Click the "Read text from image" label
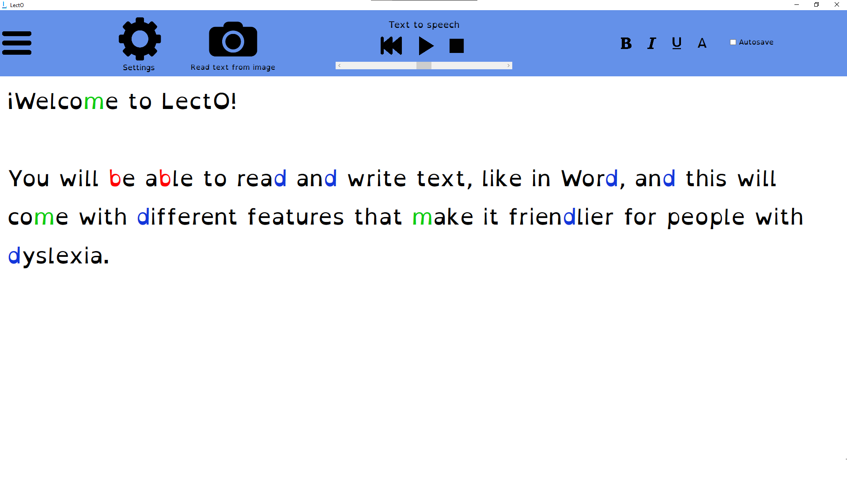This screenshot has width=847, height=503. pyautogui.click(x=233, y=67)
